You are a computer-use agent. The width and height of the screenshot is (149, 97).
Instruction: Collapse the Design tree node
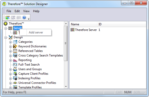pyautogui.click(x=6, y=37)
